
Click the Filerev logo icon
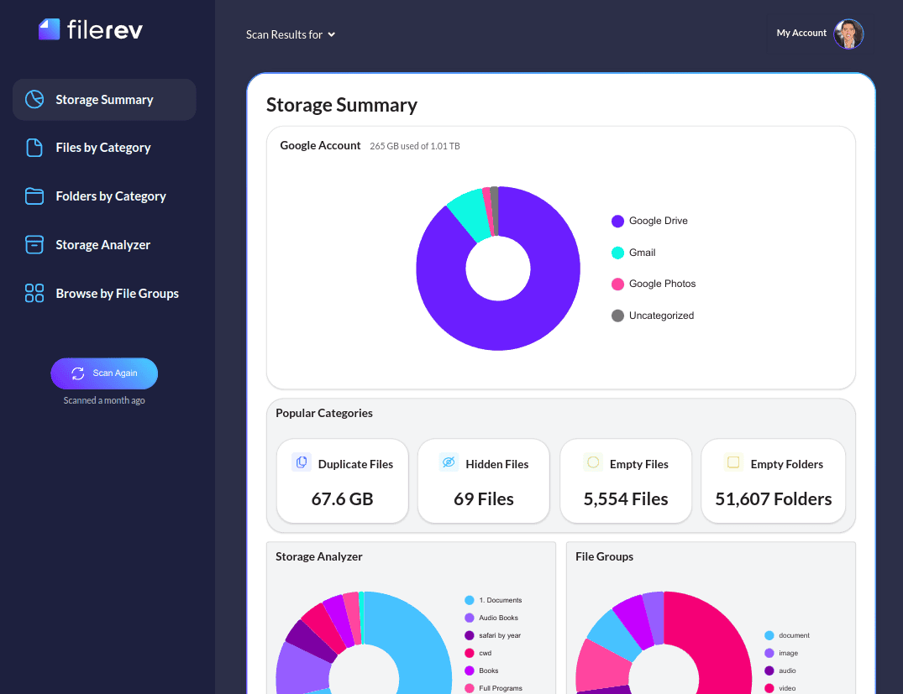[47, 28]
